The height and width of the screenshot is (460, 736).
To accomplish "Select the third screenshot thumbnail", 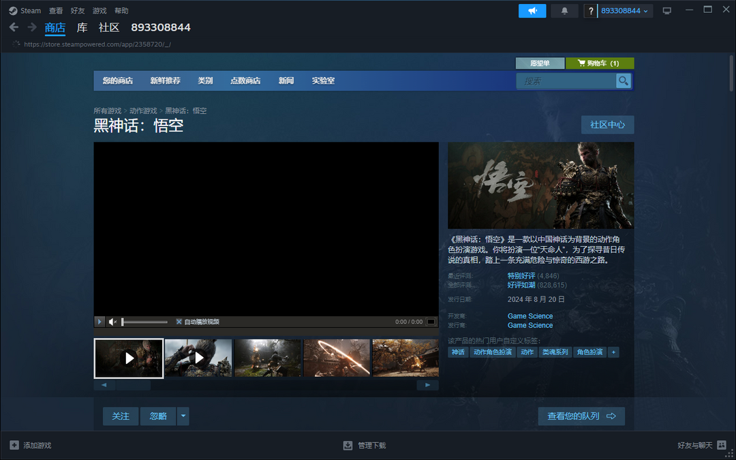I will point(268,358).
